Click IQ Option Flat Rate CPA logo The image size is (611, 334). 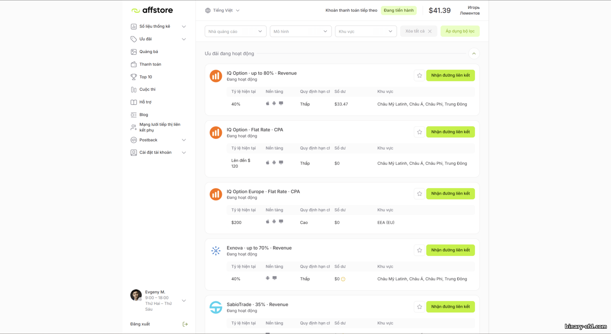point(216,133)
